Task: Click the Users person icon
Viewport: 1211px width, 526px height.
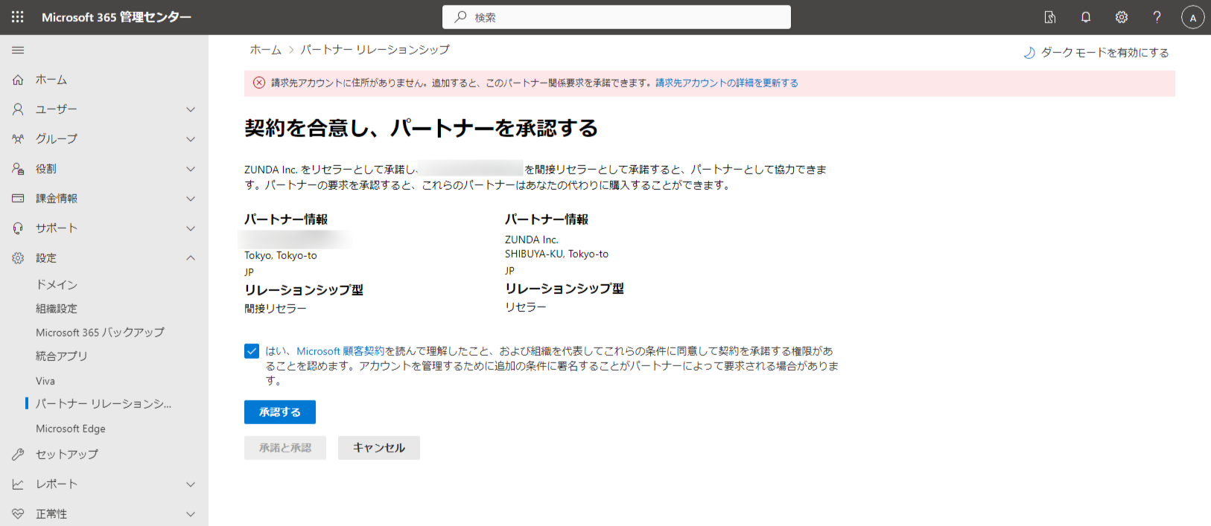Action: [18, 109]
